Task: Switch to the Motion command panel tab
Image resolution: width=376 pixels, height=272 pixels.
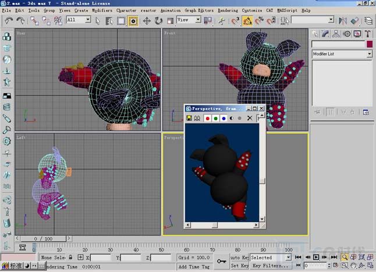Action: point(346,34)
